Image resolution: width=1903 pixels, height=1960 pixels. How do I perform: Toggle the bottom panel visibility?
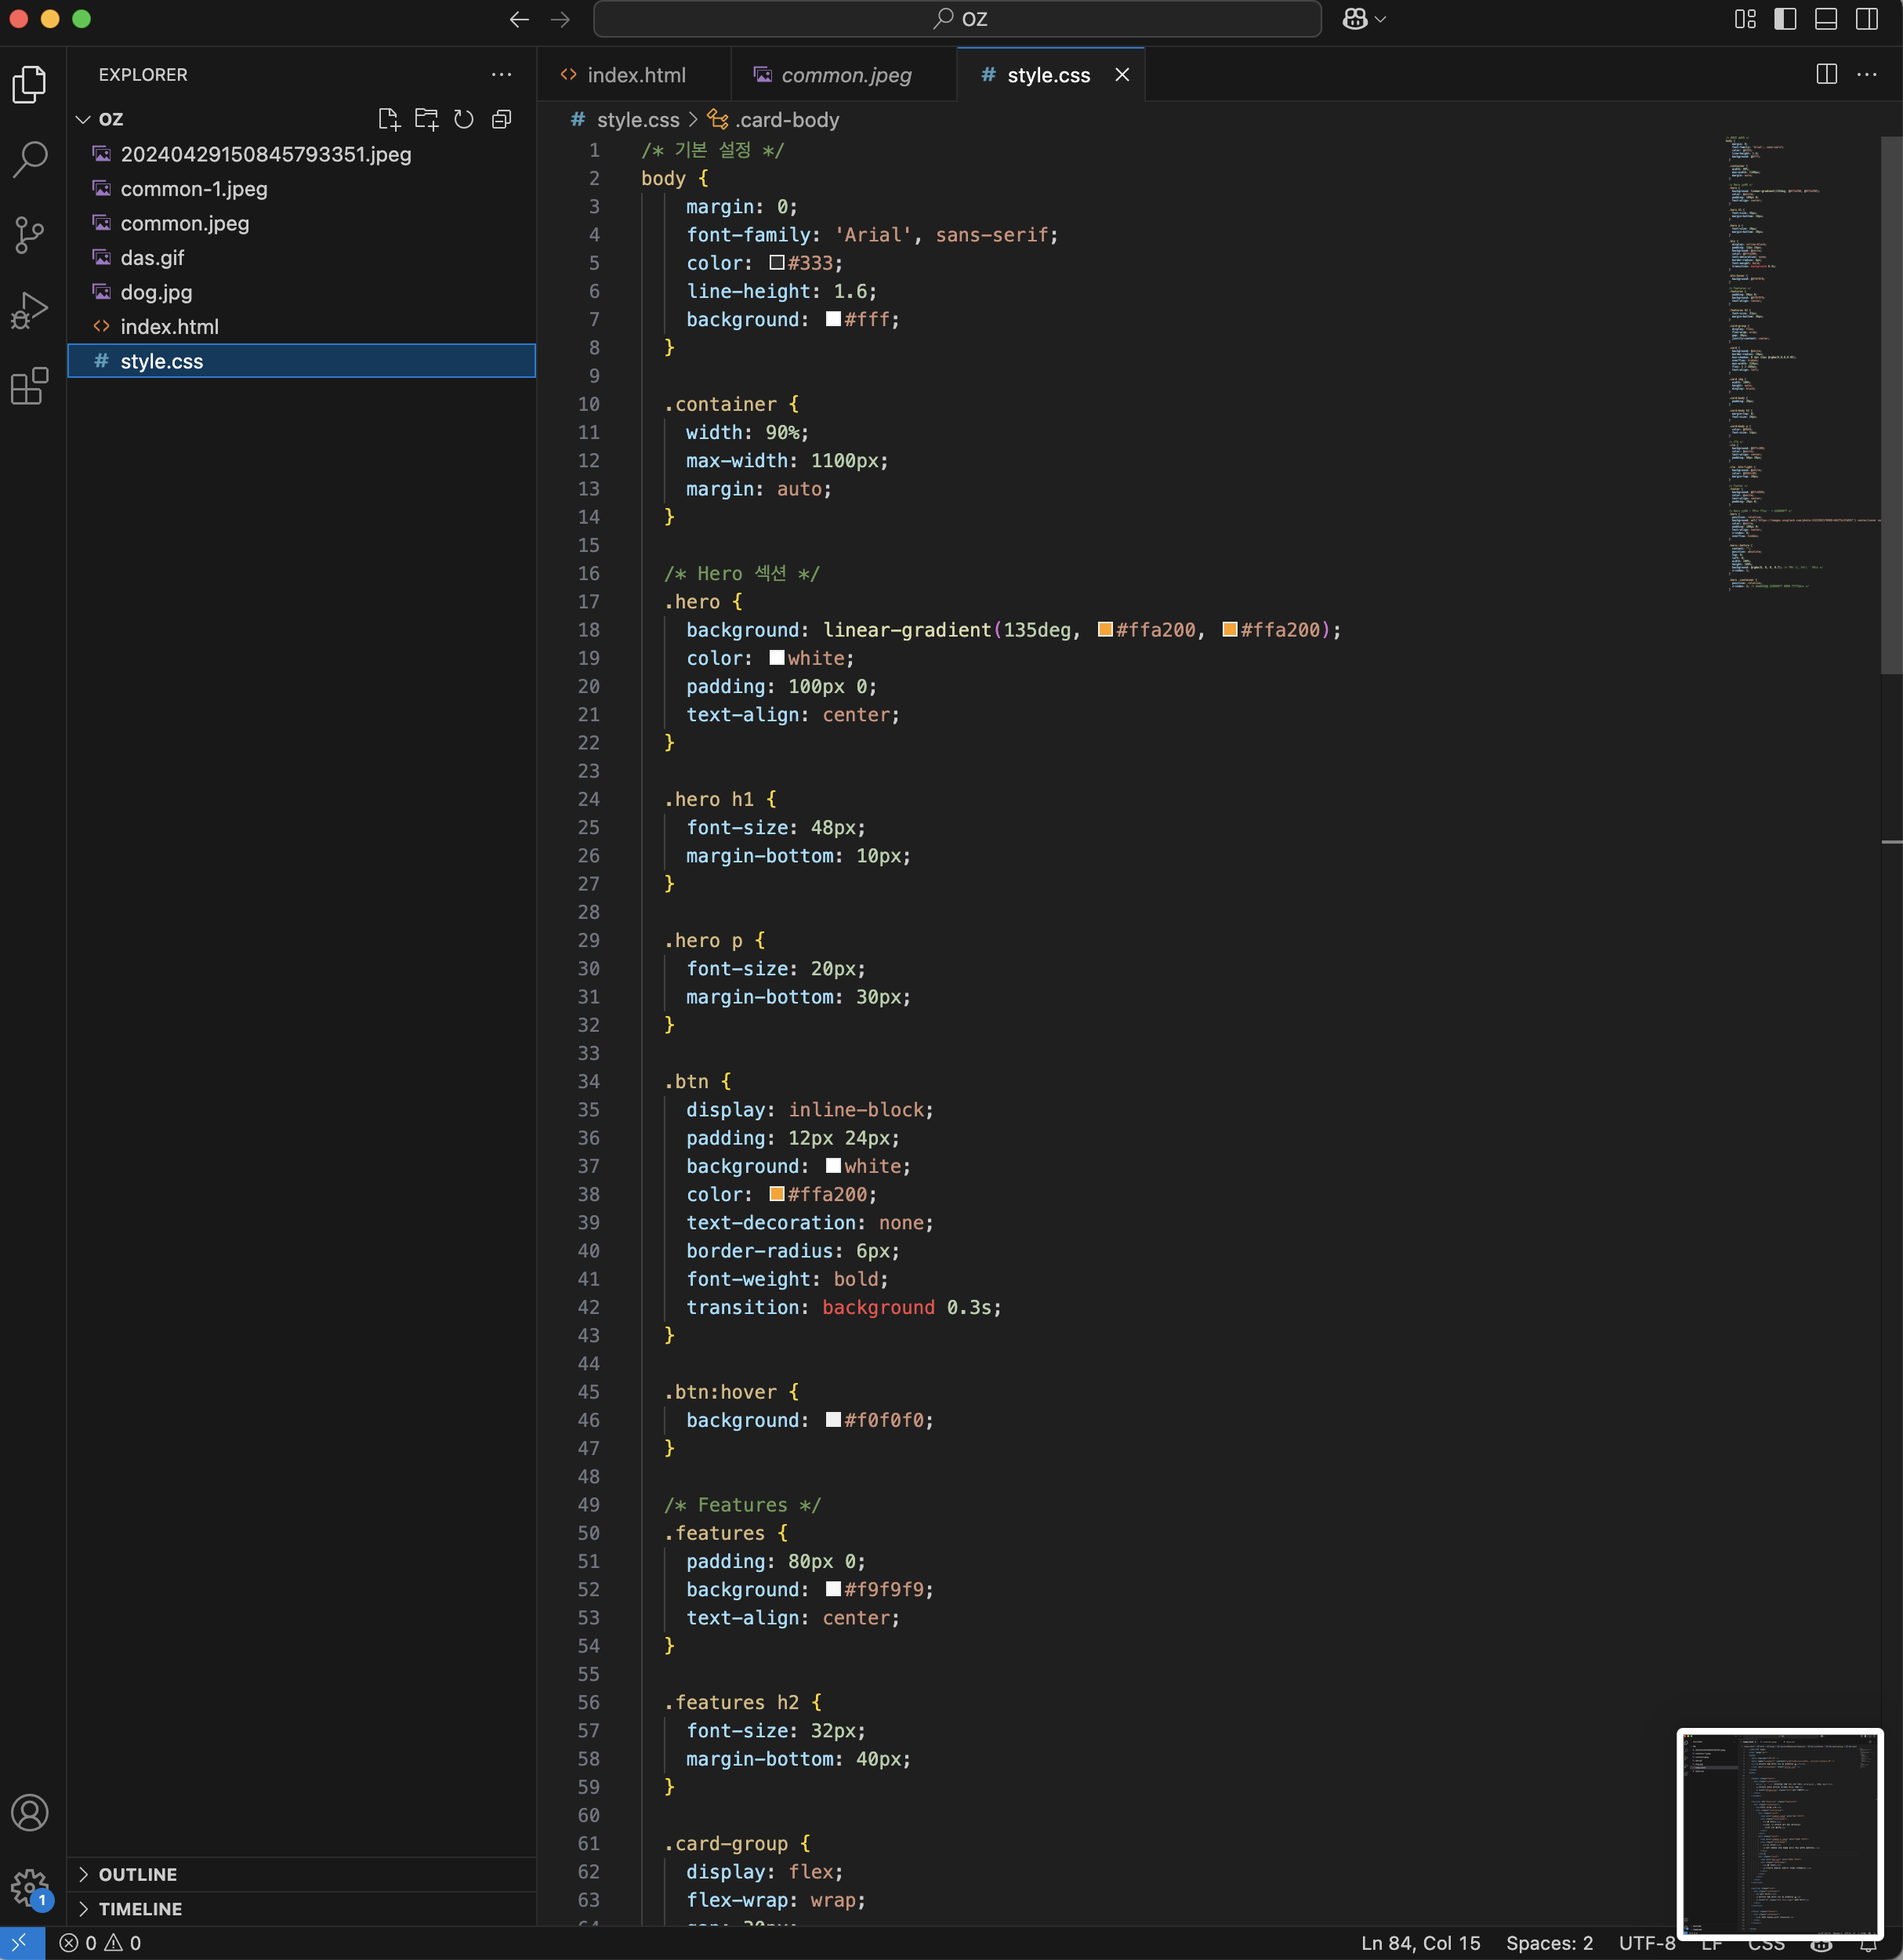[x=1825, y=19]
